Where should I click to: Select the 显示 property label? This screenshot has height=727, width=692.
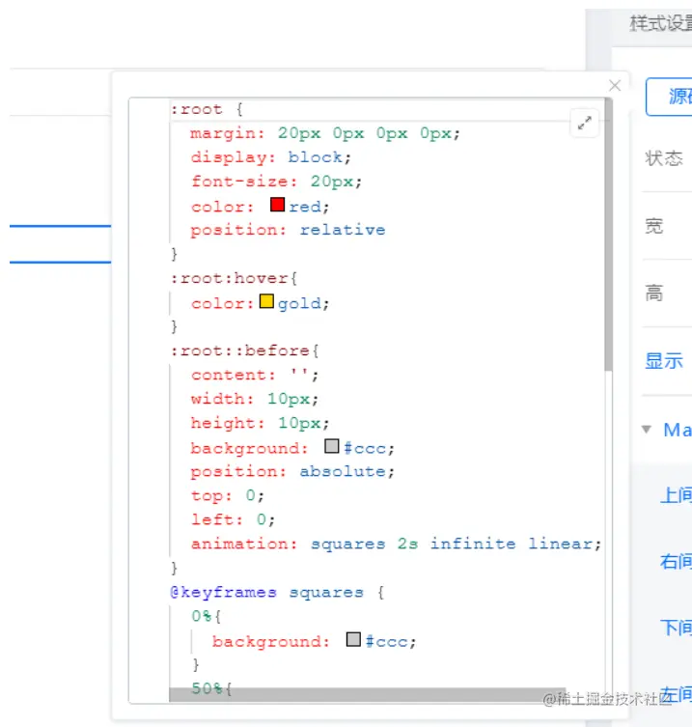tap(664, 361)
